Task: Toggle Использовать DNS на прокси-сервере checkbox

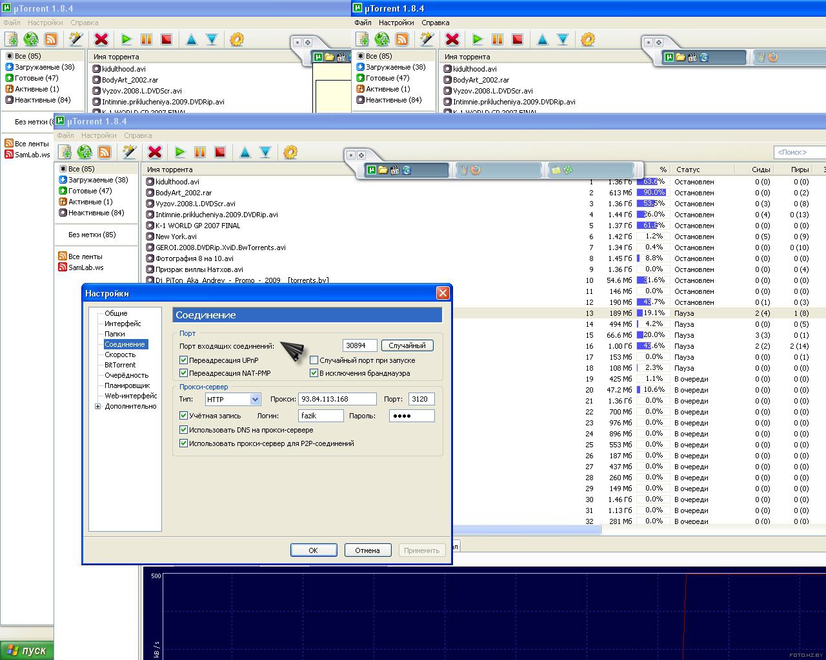Action: 184,430
